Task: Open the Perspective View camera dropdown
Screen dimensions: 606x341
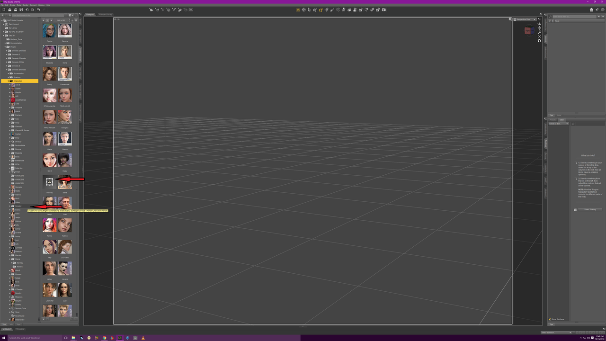Action: (x=526, y=19)
